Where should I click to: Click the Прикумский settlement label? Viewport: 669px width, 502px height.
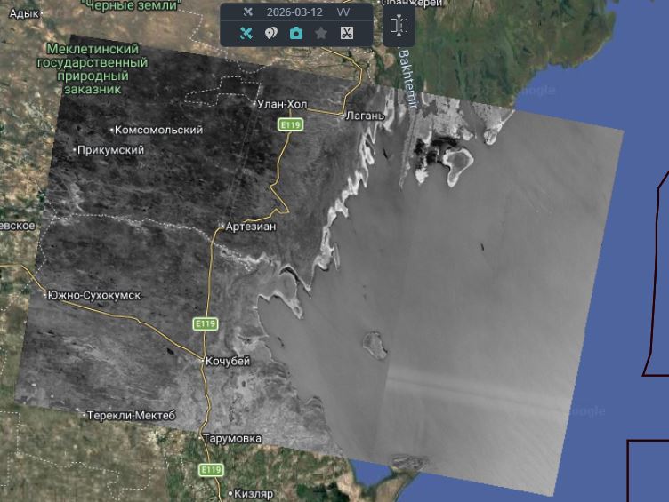tap(111, 150)
